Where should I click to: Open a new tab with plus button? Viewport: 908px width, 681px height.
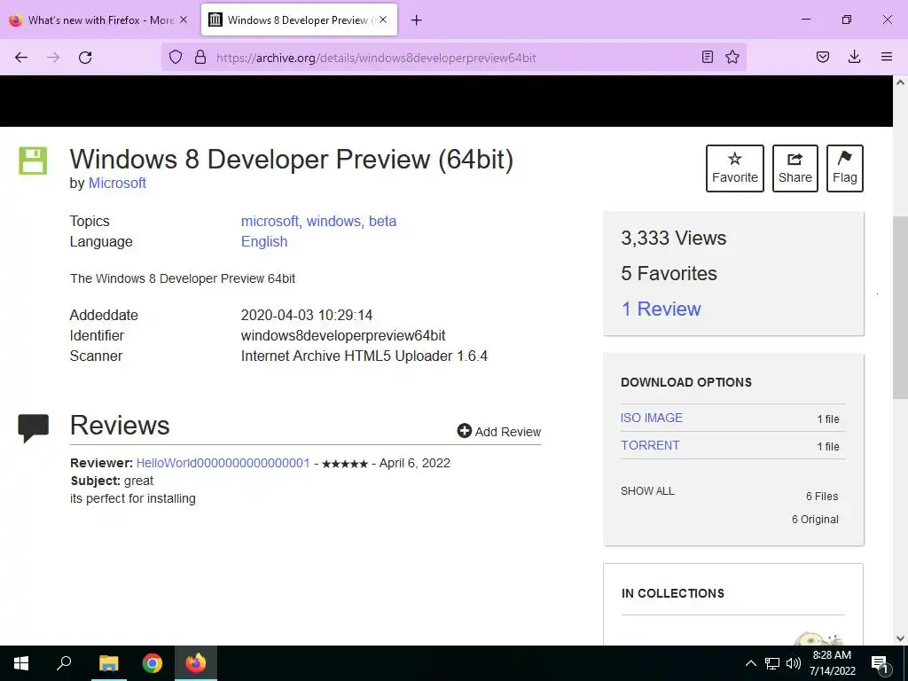point(417,20)
